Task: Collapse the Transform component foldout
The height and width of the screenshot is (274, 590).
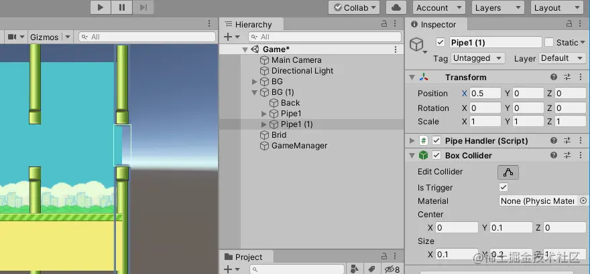Action: pos(412,78)
